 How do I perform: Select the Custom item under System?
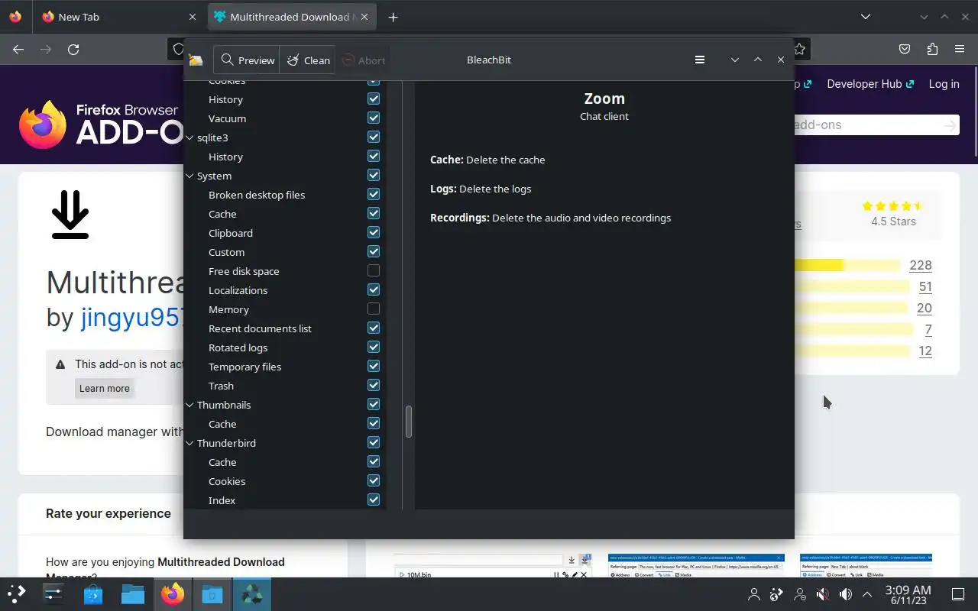point(227,252)
